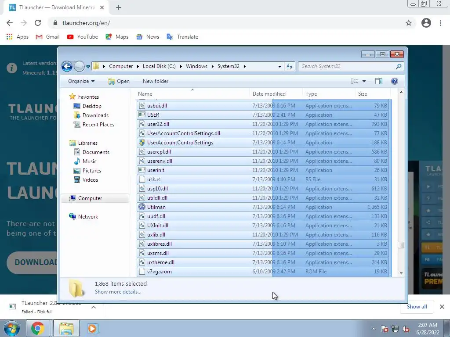This screenshot has width=450, height=337.
Task: Open Recent Places in the sidebar
Action: (x=98, y=124)
